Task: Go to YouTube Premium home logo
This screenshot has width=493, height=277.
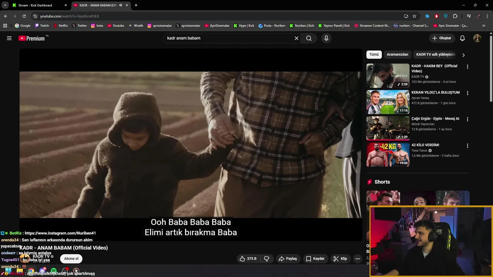Action: coord(32,38)
